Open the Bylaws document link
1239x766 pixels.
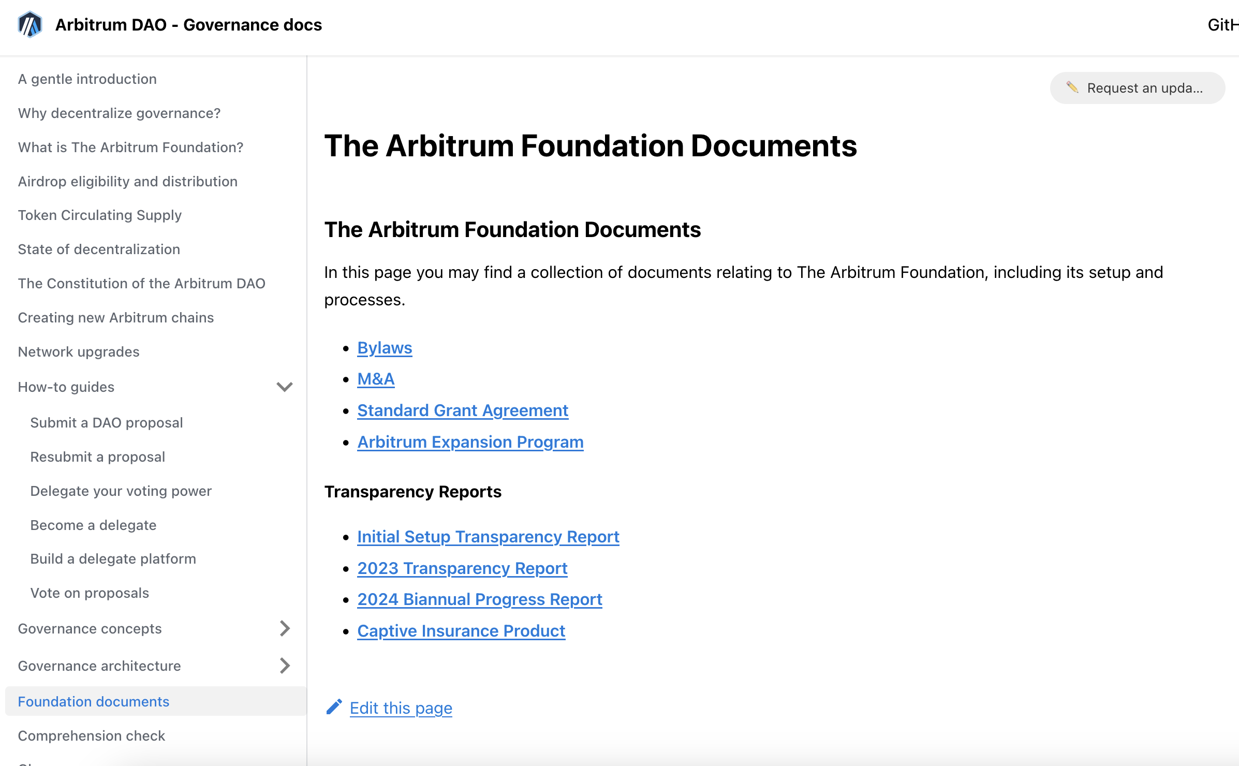pyautogui.click(x=385, y=348)
